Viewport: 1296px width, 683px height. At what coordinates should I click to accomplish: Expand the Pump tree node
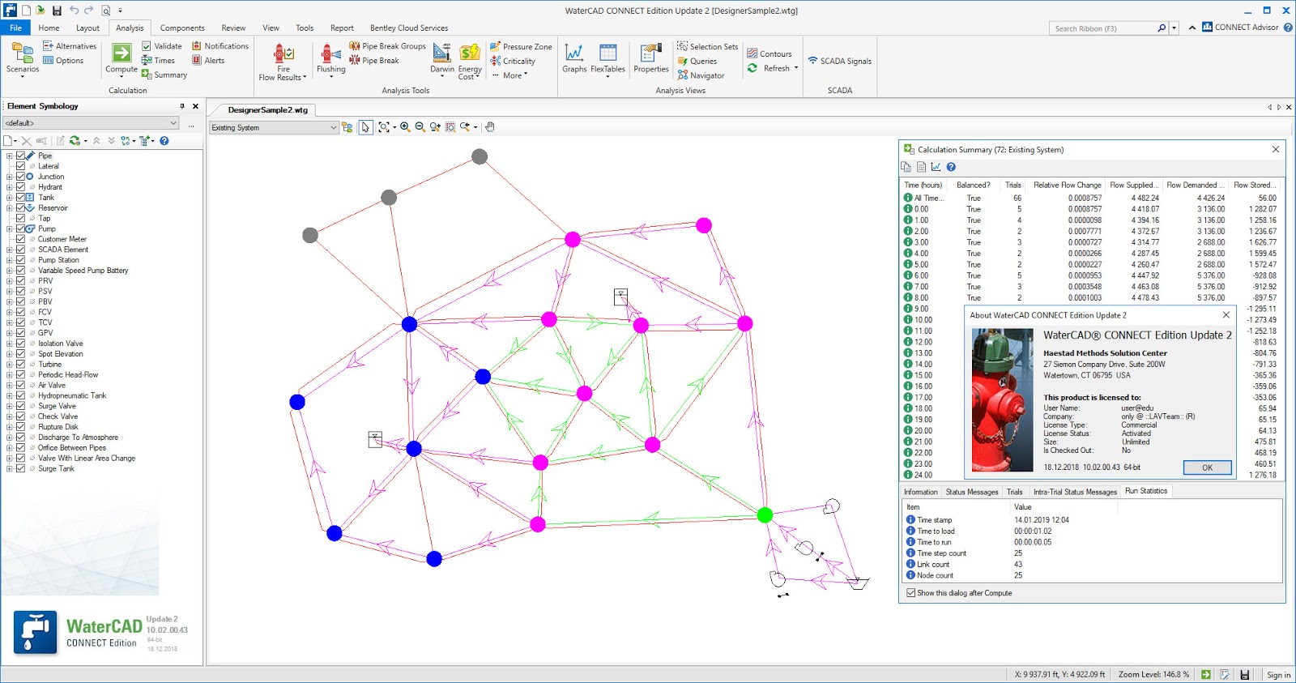tap(10, 228)
